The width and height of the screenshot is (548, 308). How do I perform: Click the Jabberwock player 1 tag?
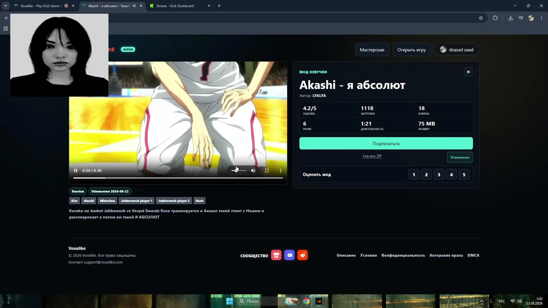pyautogui.click(x=137, y=201)
